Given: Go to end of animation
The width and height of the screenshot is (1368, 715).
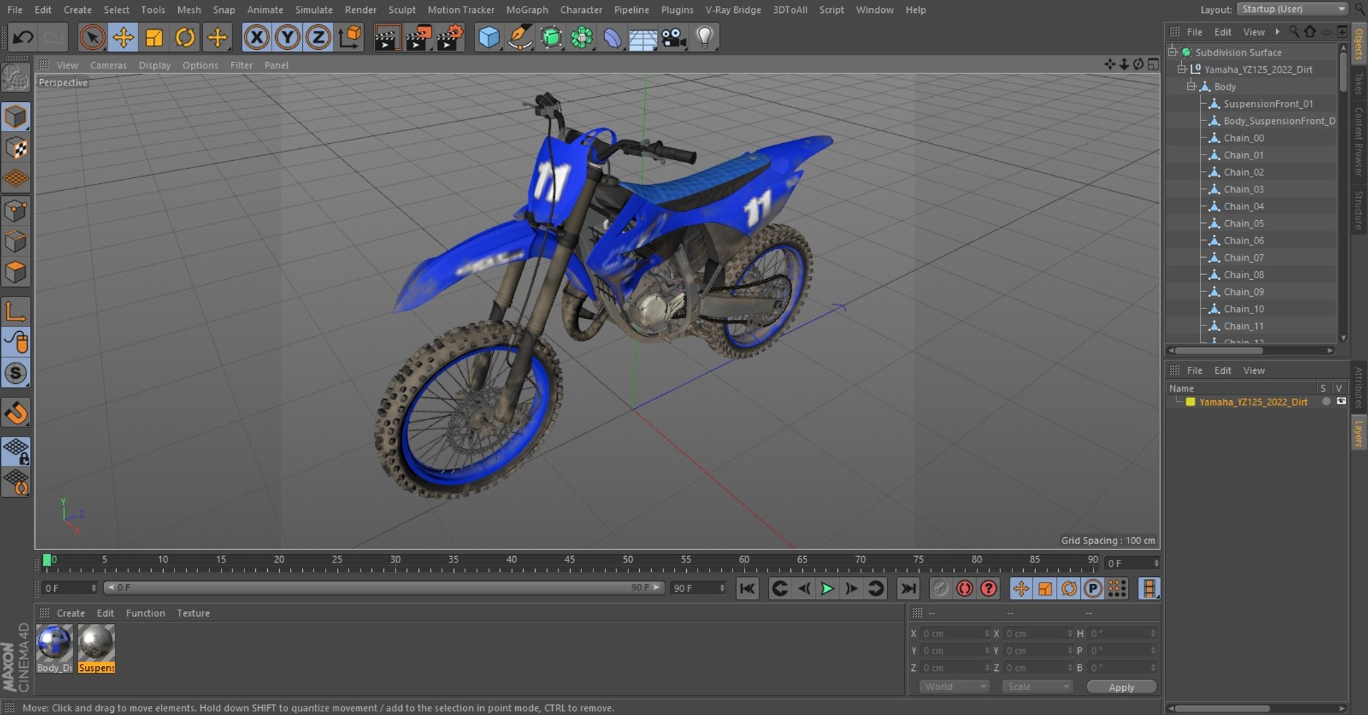Looking at the screenshot, I should pos(908,588).
